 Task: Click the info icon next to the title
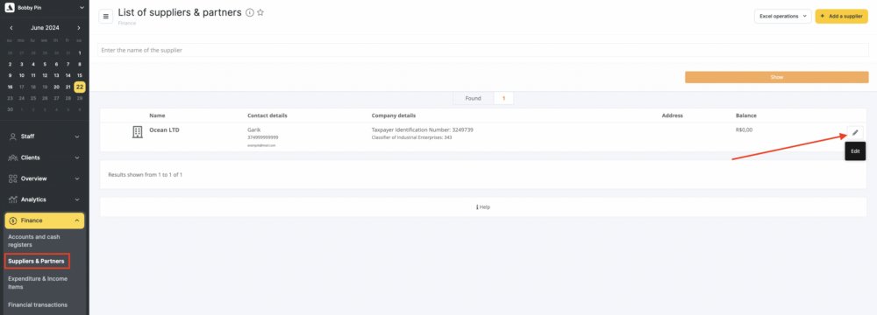[x=250, y=12]
